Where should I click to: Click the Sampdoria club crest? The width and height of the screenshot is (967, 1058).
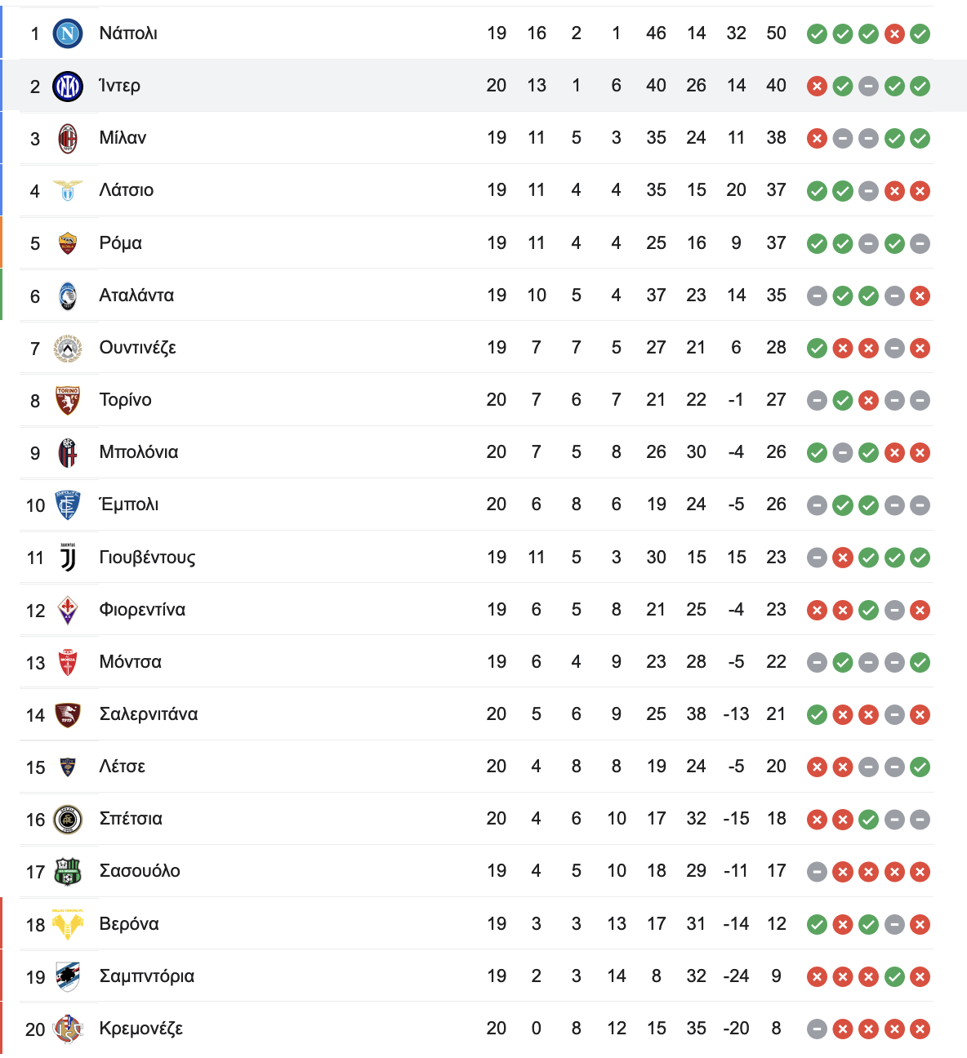pyautogui.click(x=68, y=976)
